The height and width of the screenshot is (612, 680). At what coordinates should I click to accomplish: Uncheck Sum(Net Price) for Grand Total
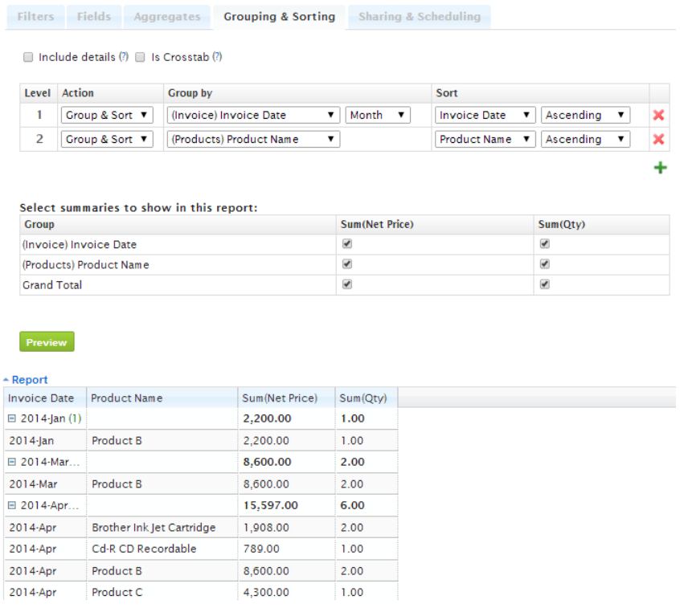click(347, 284)
